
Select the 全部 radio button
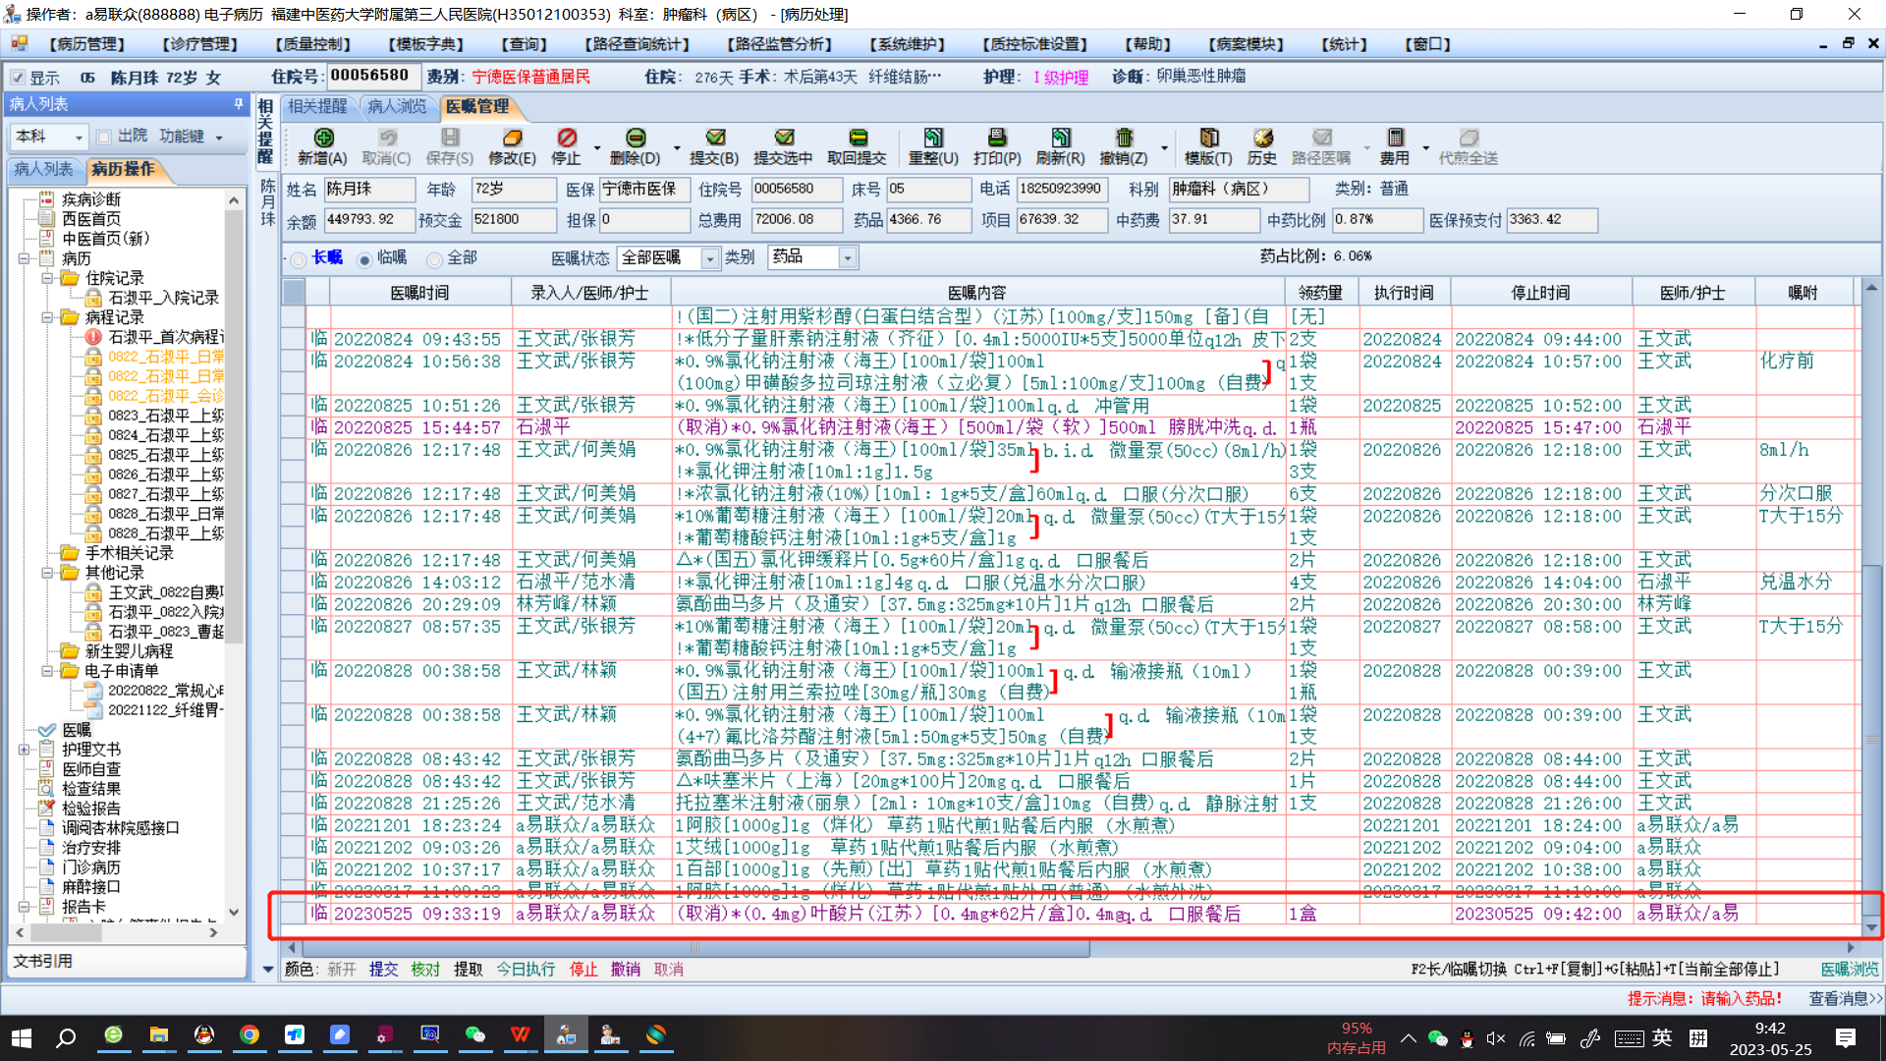[x=434, y=259]
